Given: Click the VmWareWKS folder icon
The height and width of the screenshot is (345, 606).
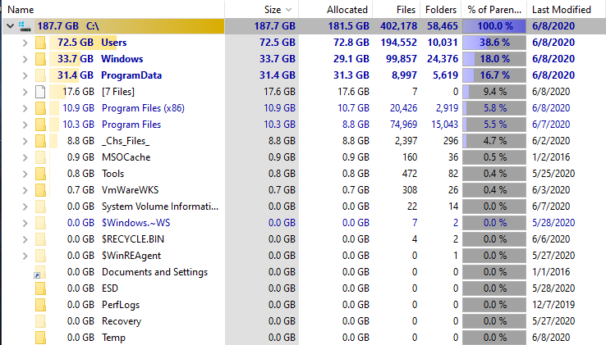Looking at the screenshot, I should click(40, 190).
